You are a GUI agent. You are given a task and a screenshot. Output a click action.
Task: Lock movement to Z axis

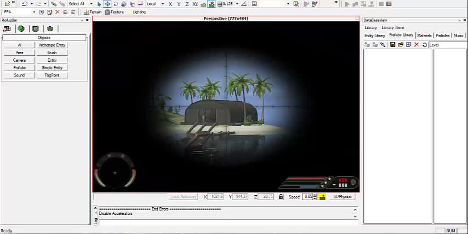[187, 4]
